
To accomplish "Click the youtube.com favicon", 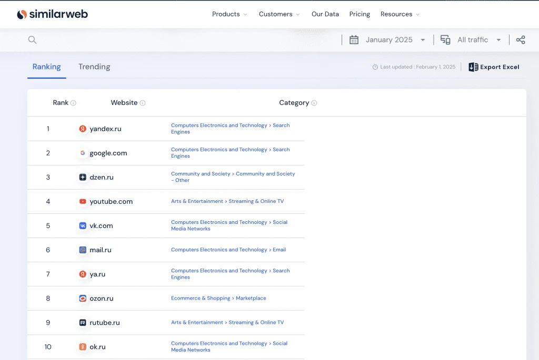I will coord(83,201).
